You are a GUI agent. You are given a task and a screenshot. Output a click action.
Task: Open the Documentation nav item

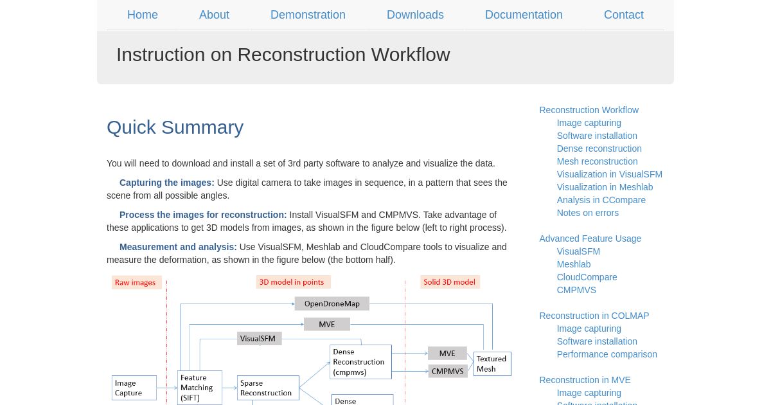pyautogui.click(x=524, y=15)
